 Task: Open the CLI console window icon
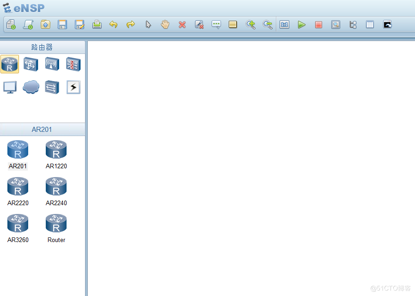(x=387, y=24)
